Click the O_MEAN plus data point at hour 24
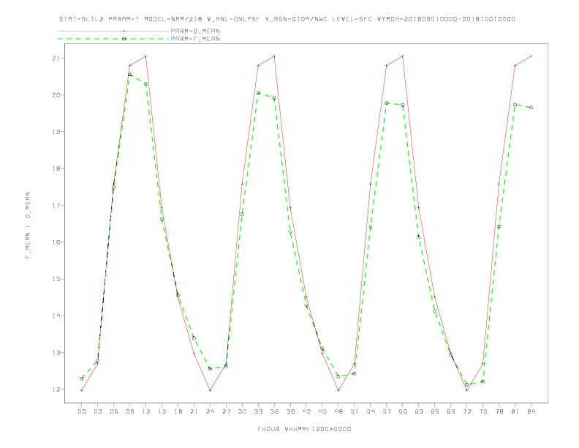Screen dimensions: 579x448 tap(210, 390)
